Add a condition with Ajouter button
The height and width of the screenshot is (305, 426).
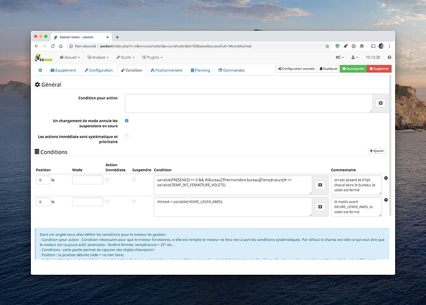coord(377,151)
